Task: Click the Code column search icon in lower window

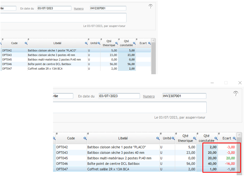Action: (85, 138)
